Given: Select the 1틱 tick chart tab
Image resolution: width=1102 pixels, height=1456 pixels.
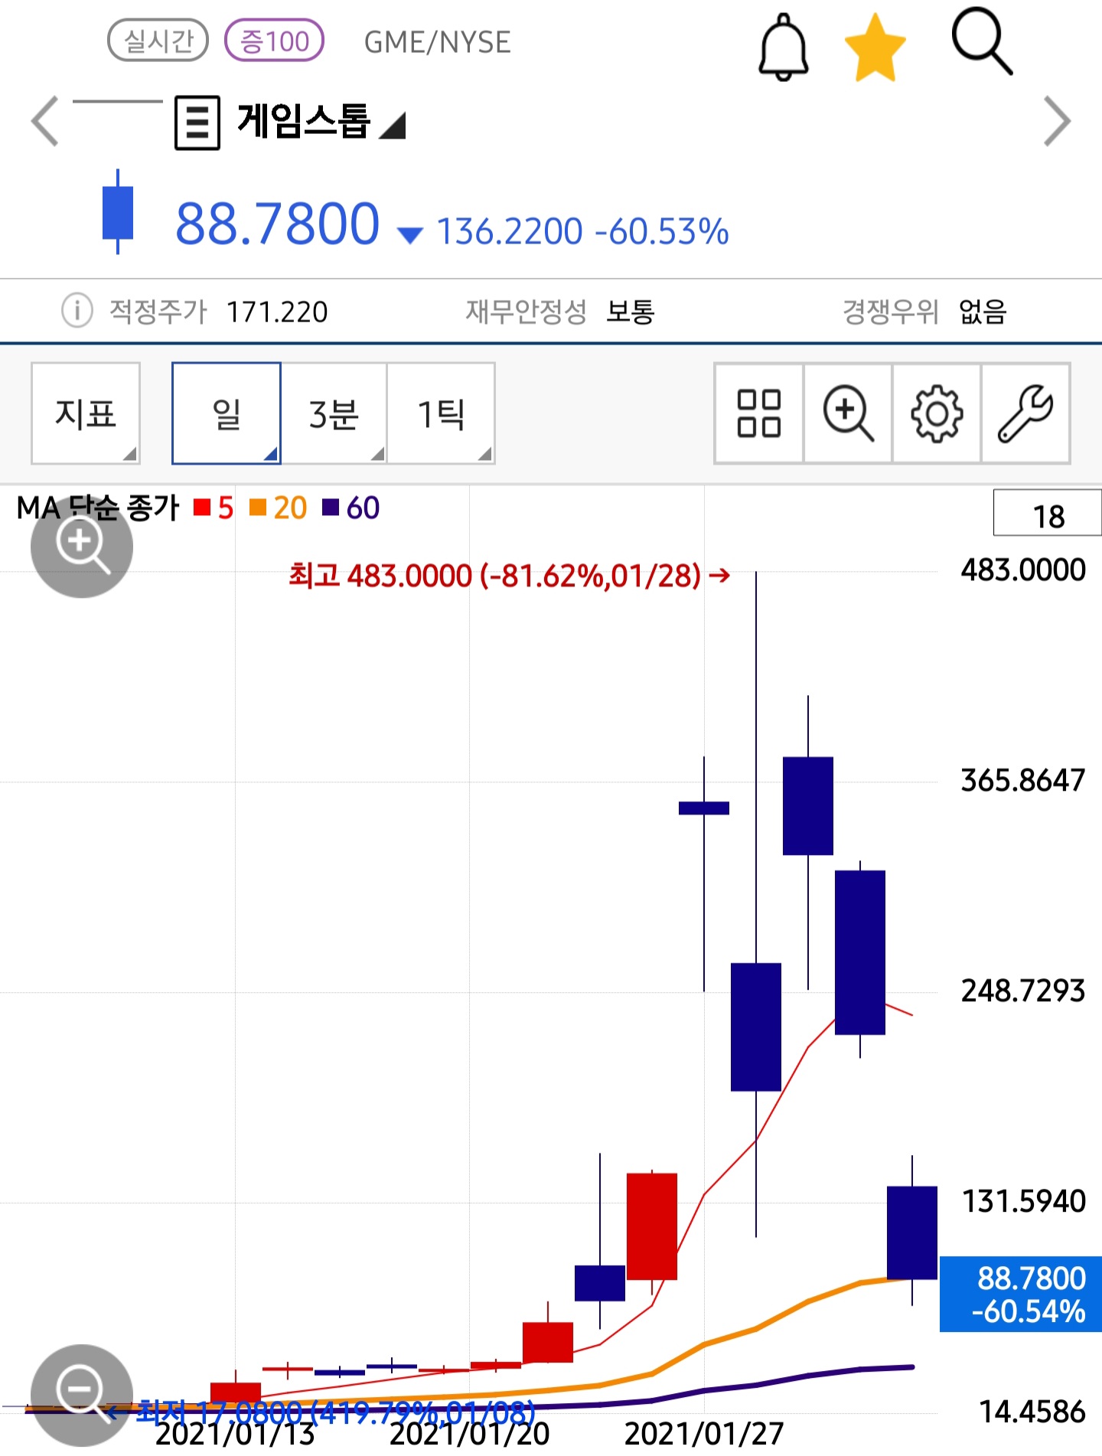Looking at the screenshot, I should tap(441, 413).
